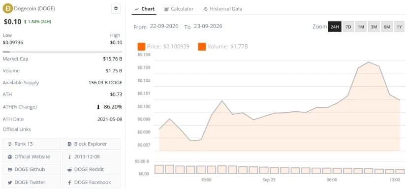Click the green up arrow by 1.84%

(25, 22)
